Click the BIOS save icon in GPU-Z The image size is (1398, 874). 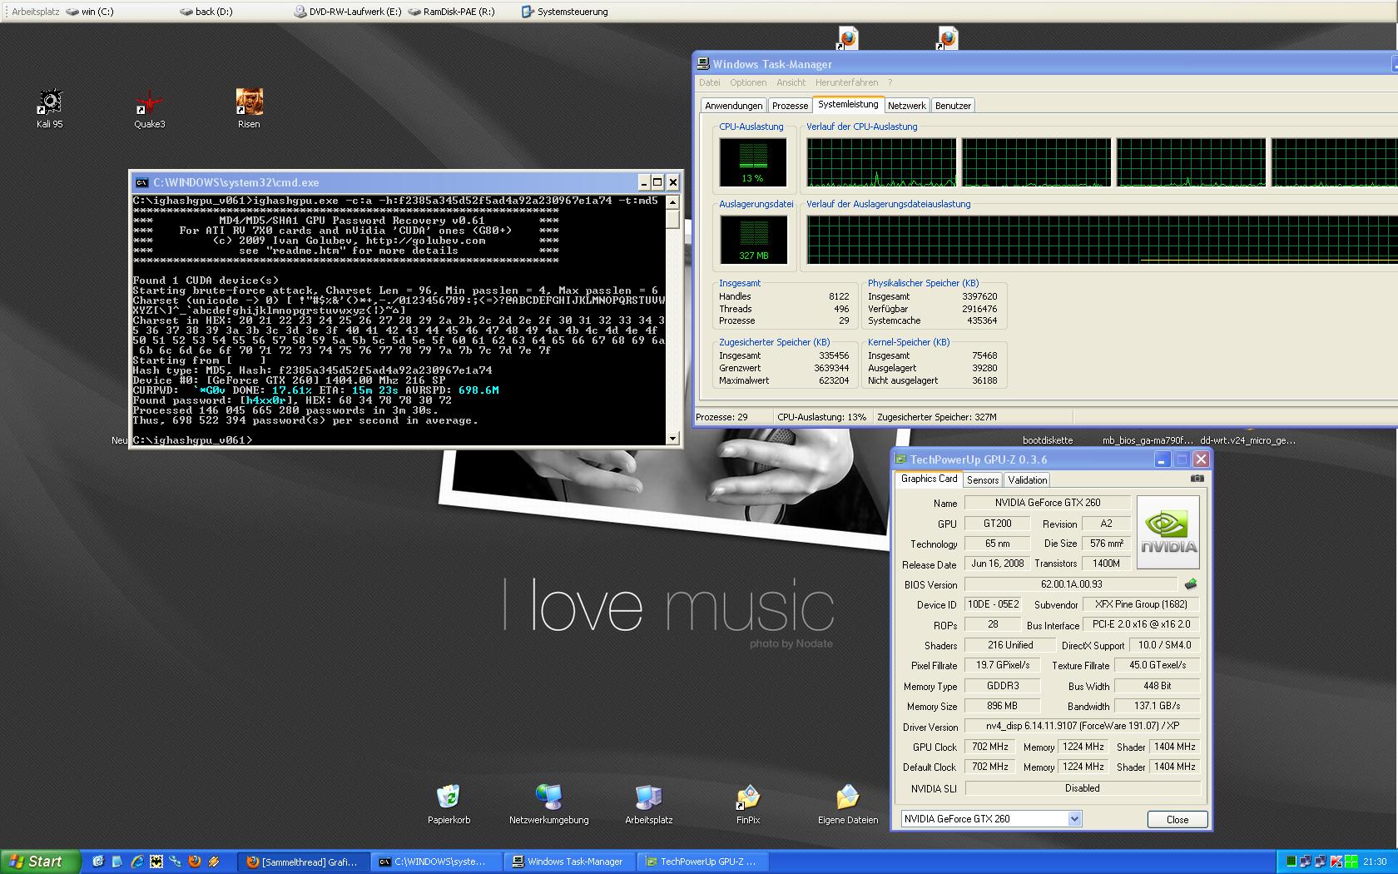pyautogui.click(x=1190, y=584)
